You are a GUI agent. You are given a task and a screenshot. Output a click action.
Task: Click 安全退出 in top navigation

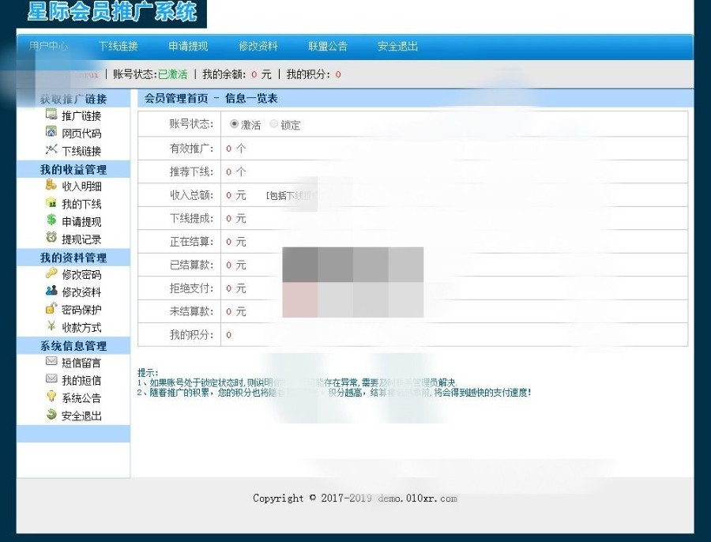click(397, 47)
